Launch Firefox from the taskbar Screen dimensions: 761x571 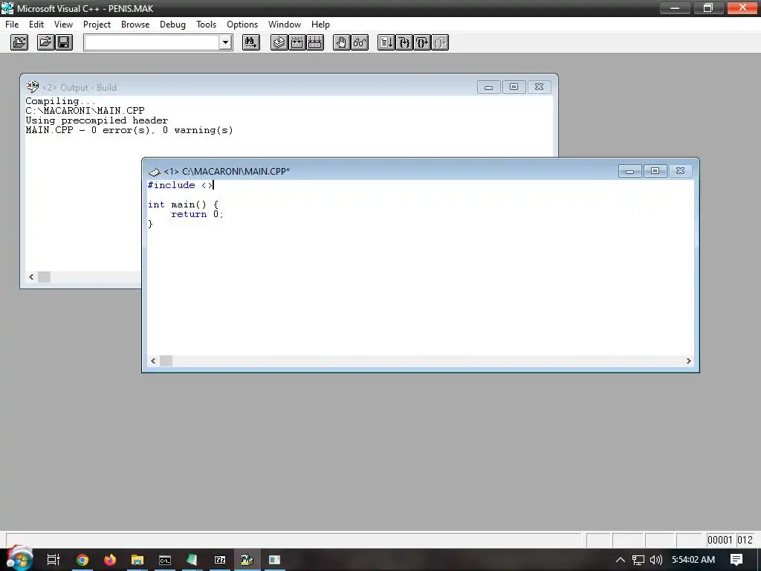tap(110, 560)
